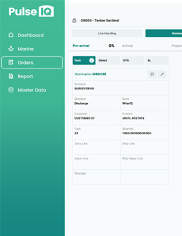
Task: Switch to the Line Handling tab
Action: [107, 33]
